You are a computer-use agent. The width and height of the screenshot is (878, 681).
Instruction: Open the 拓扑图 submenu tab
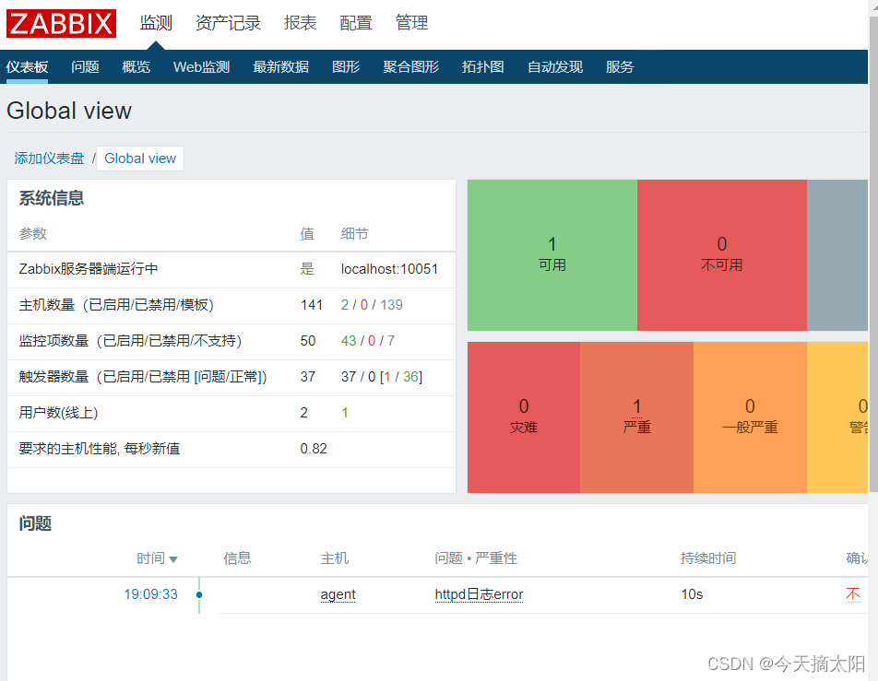coord(482,67)
